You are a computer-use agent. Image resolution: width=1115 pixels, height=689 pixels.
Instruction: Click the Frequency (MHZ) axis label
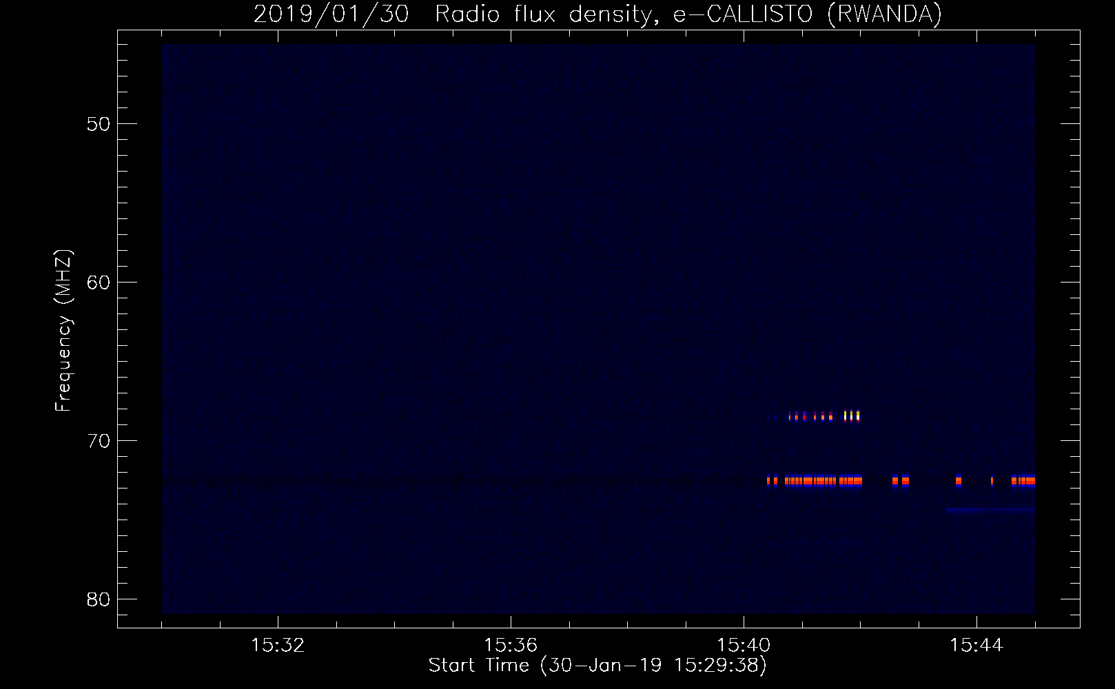click(63, 331)
